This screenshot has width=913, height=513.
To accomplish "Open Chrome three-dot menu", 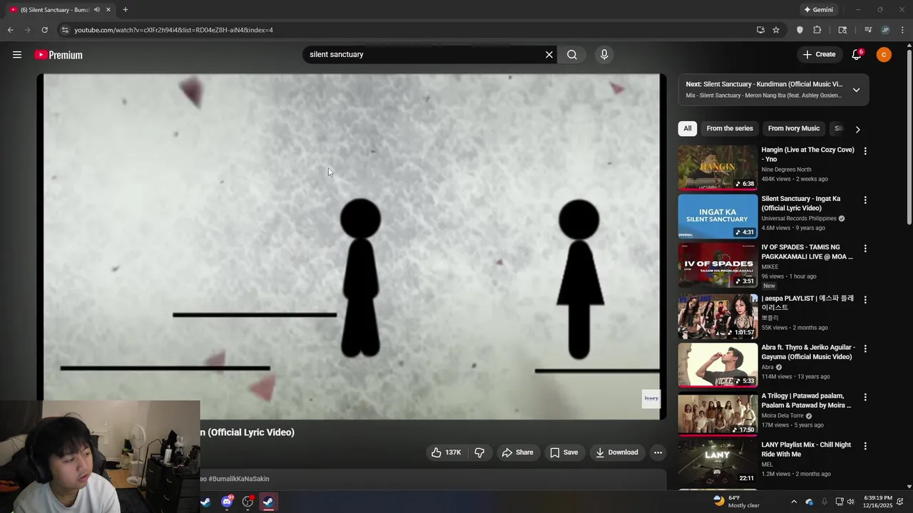I will tap(902, 30).
